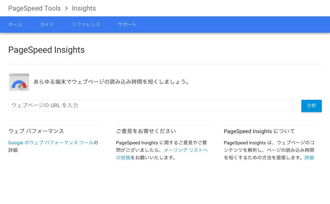Go to the ホーム tab

pos(15,25)
